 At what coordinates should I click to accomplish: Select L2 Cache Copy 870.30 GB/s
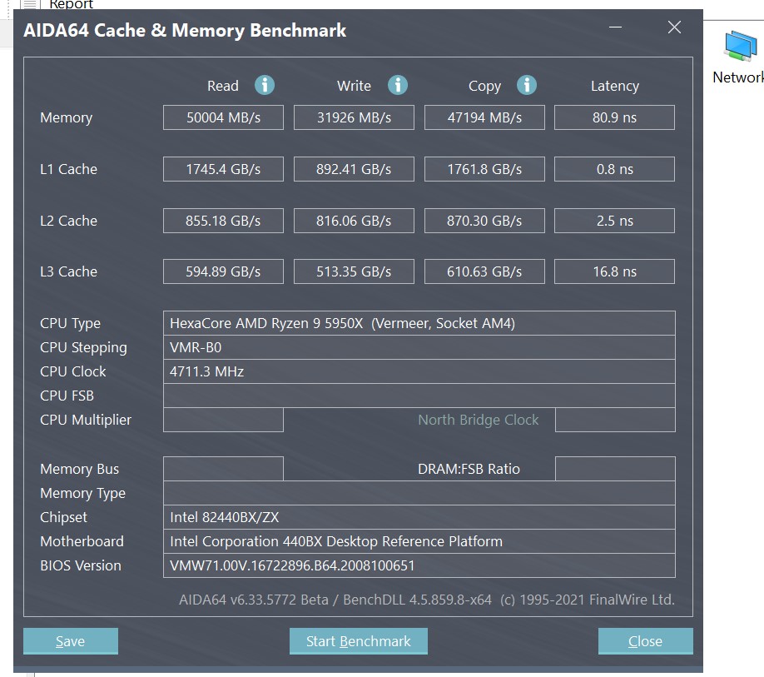[484, 221]
